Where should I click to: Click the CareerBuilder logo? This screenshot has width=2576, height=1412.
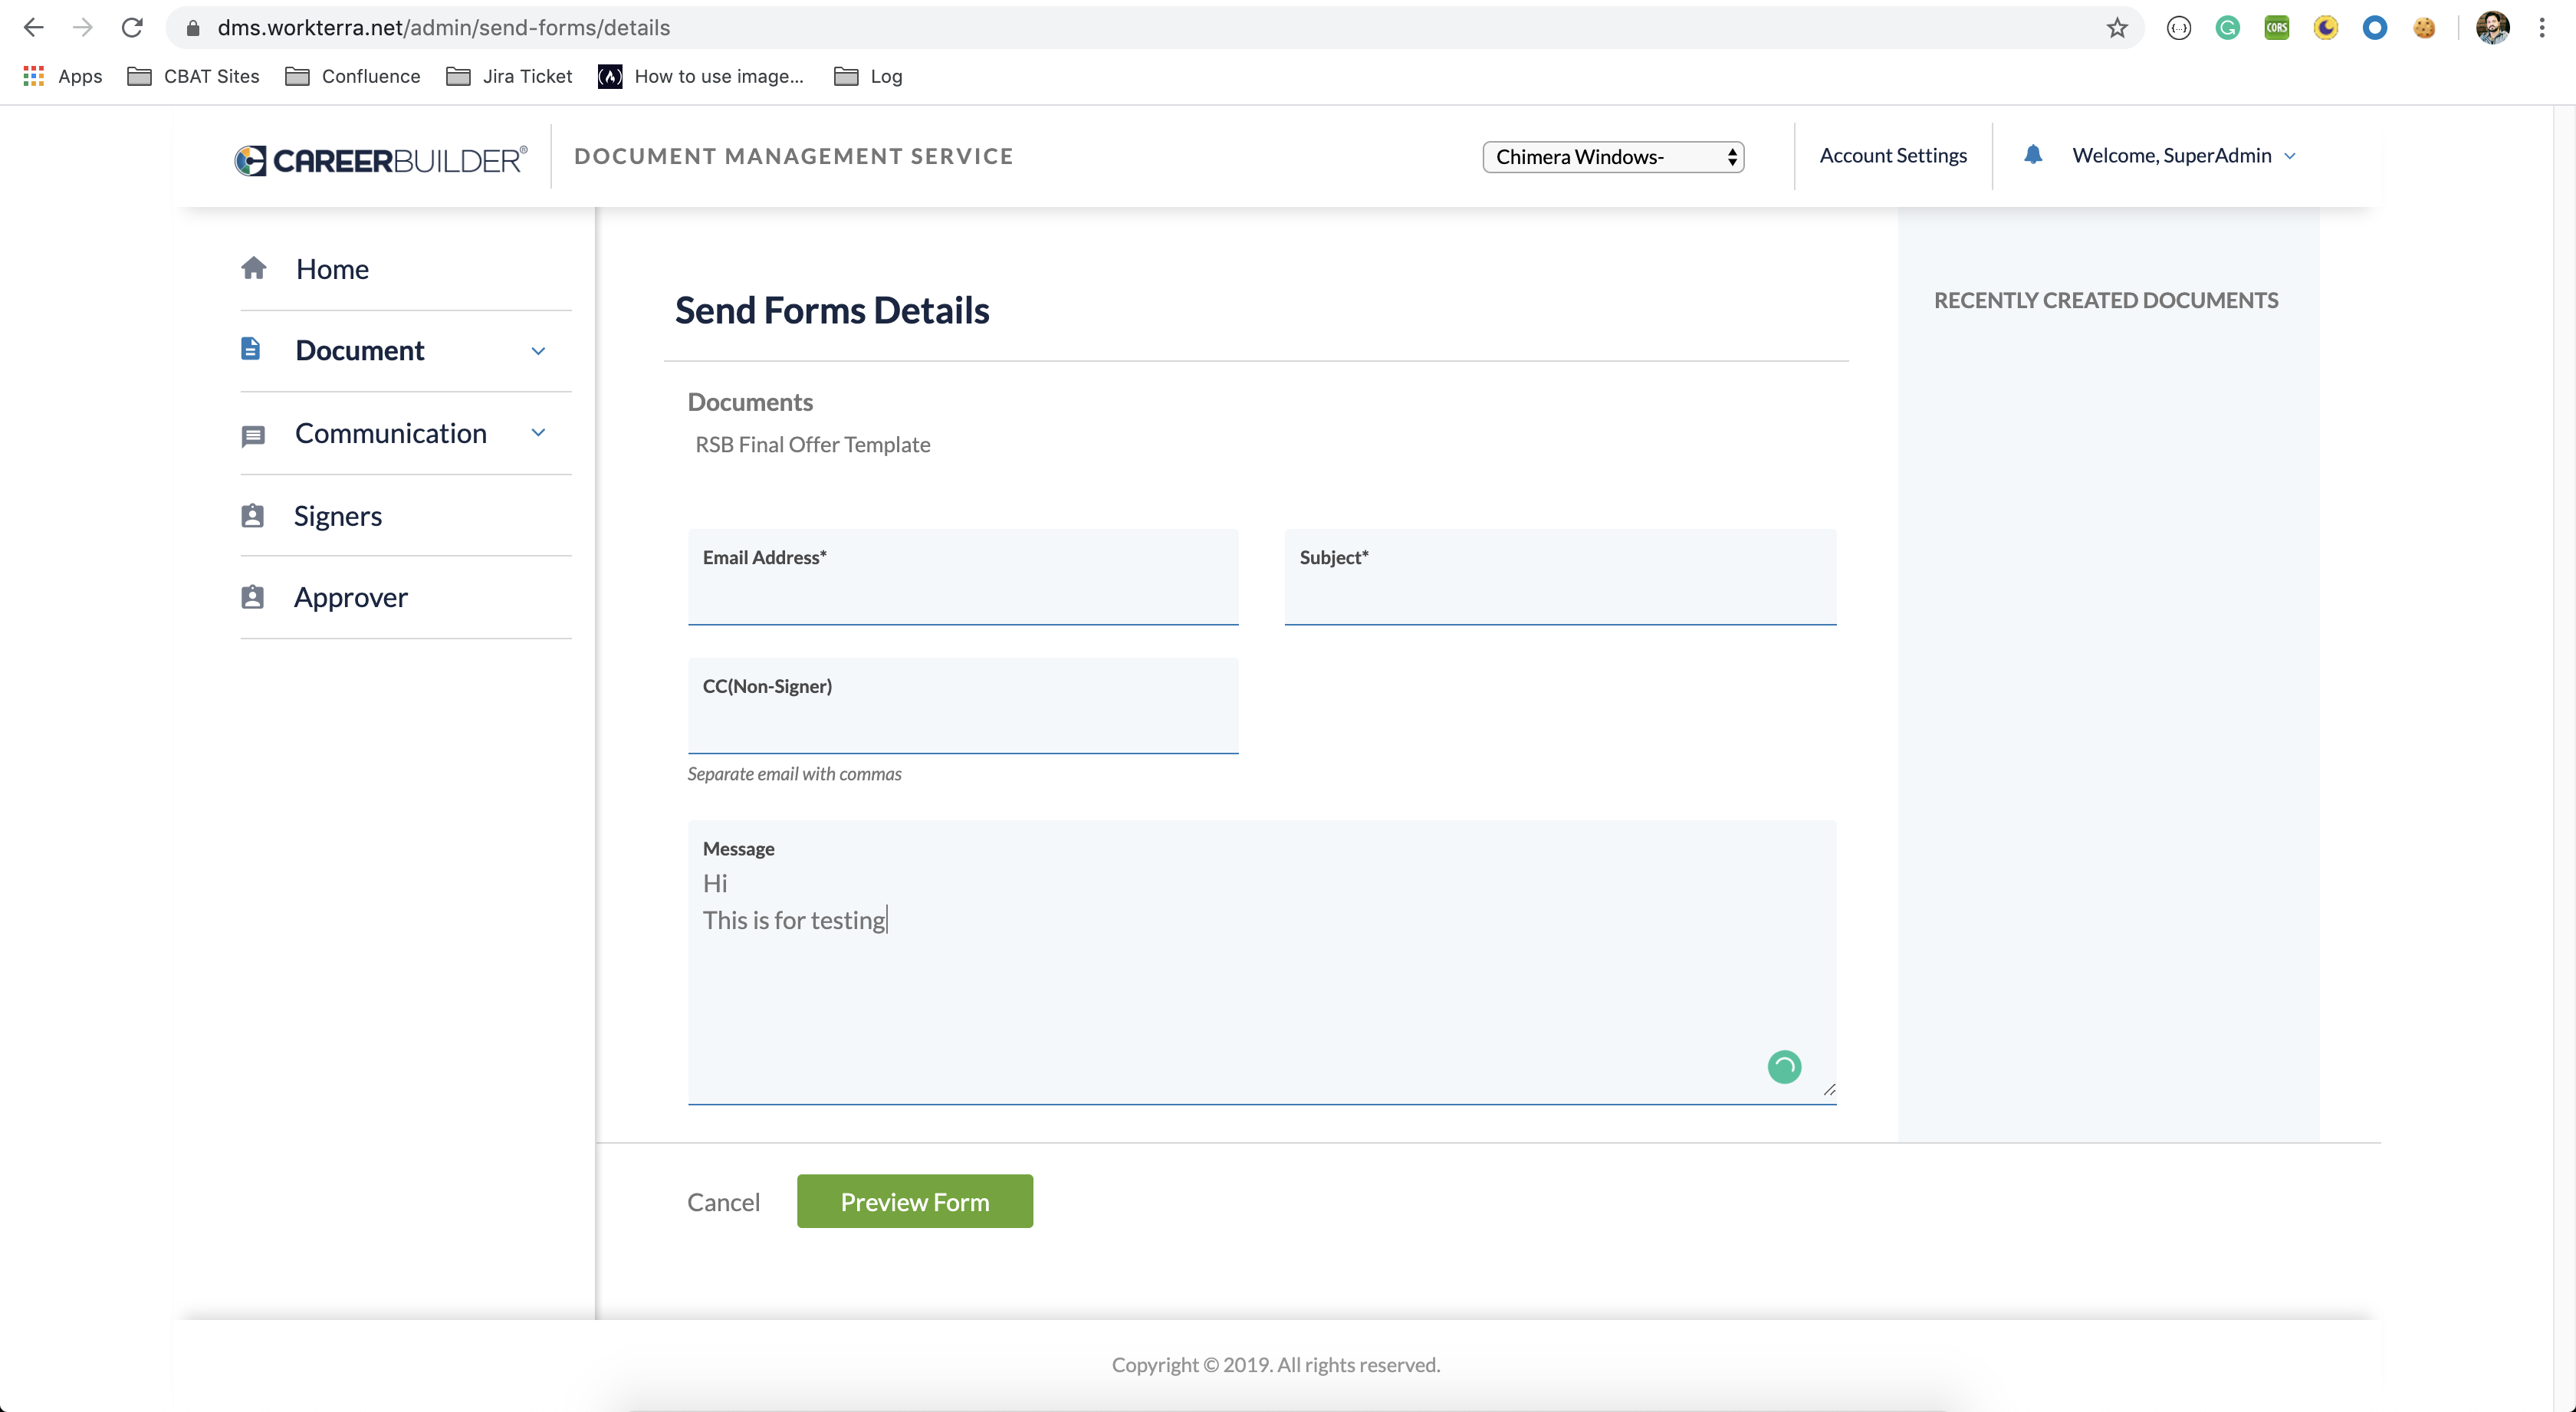pyautogui.click(x=380, y=159)
